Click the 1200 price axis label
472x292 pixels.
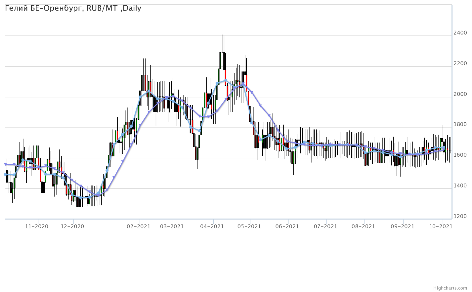pyautogui.click(x=460, y=216)
